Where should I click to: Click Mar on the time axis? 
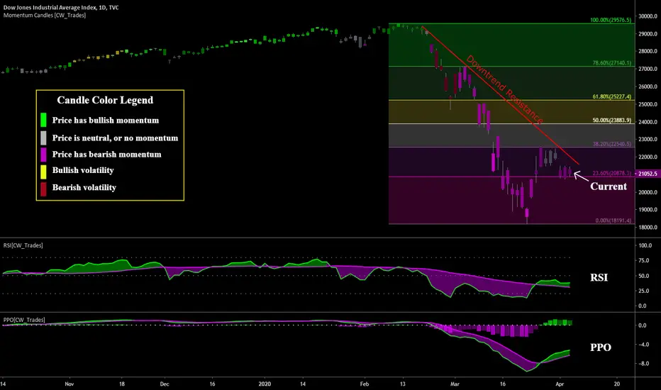click(x=455, y=384)
